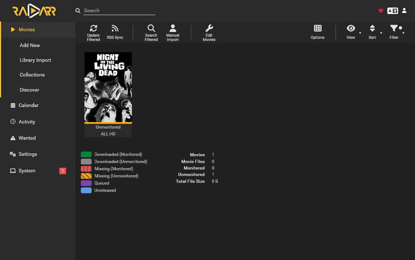Viewport: 415px width, 260px height.
Task: Open the translate language icon
Action: pyautogui.click(x=392, y=10)
